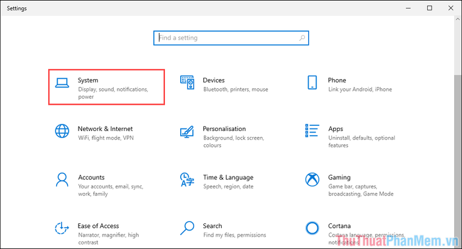Click the Gaming Xbox icon

[312, 180]
